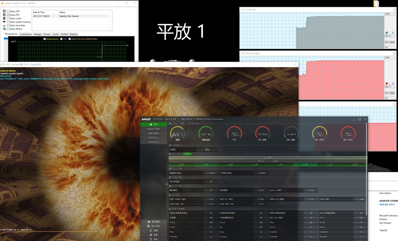
Task: Click the SOC power gauge
Action: point(291,133)
